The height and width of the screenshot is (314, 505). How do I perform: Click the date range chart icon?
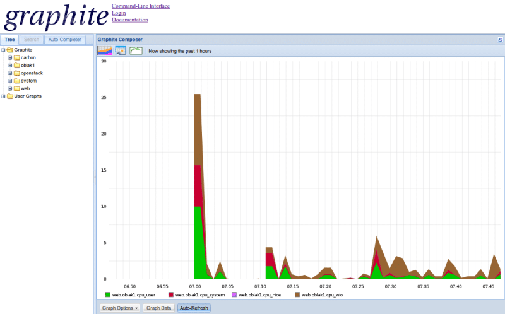click(x=104, y=50)
